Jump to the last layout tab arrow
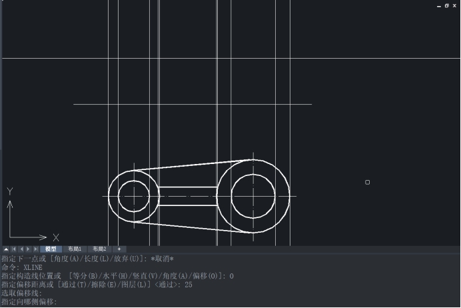Image resolution: width=461 pixels, height=308 pixels. (35, 249)
